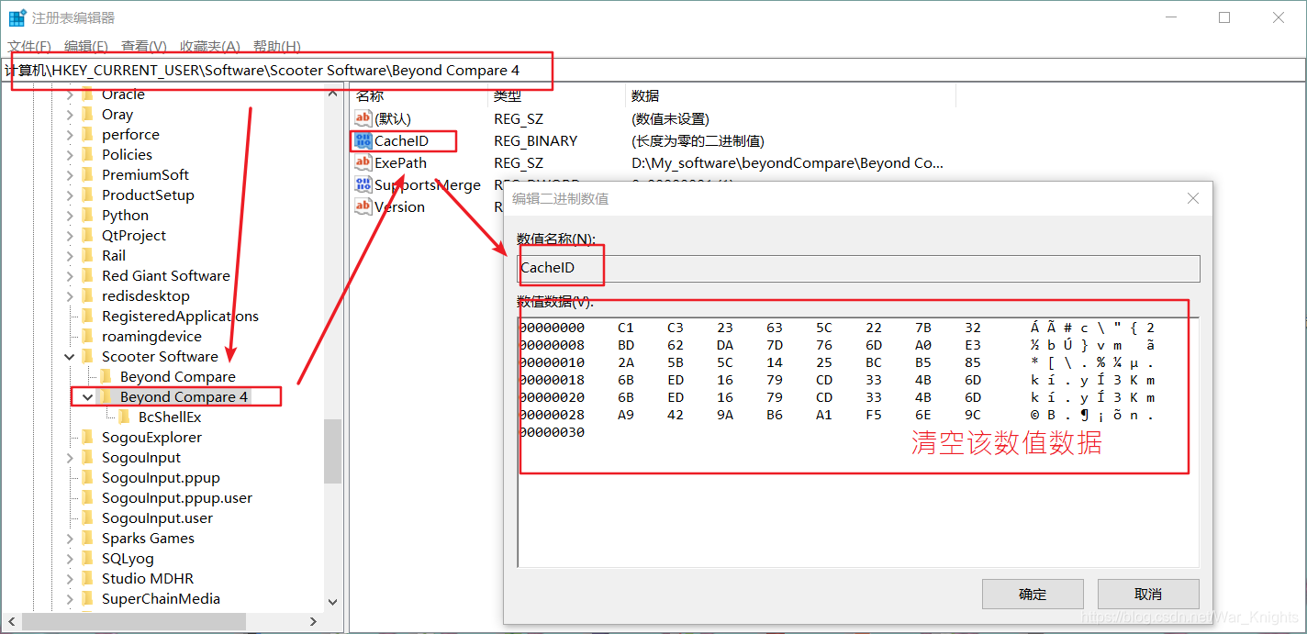Image resolution: width=1307 pixels, height=634 pixels.
Task: Select the Studio MDHR folder icon
Action: [88, 579]
